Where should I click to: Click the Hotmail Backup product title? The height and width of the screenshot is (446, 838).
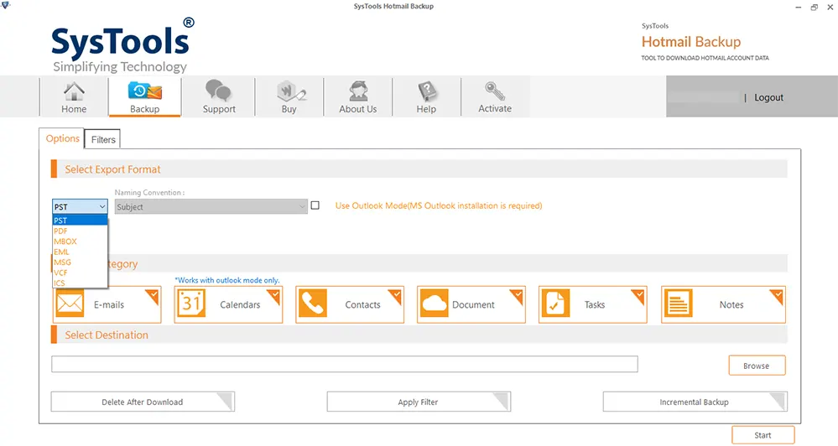[x=691, y=42]
